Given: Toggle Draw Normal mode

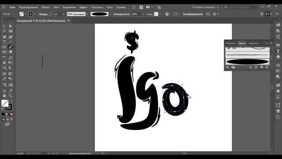Looking at the screenshot, I should 3,119.
